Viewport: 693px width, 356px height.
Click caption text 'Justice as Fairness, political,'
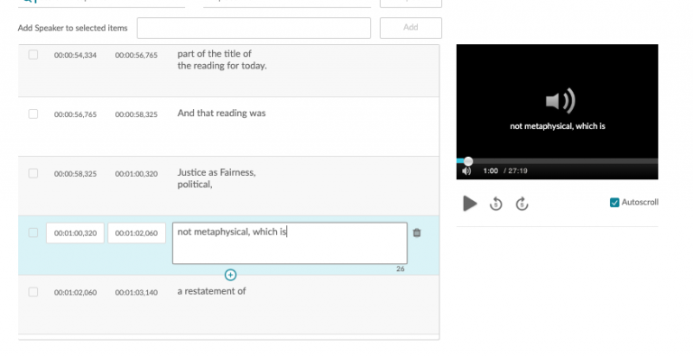tap(217, 178)
